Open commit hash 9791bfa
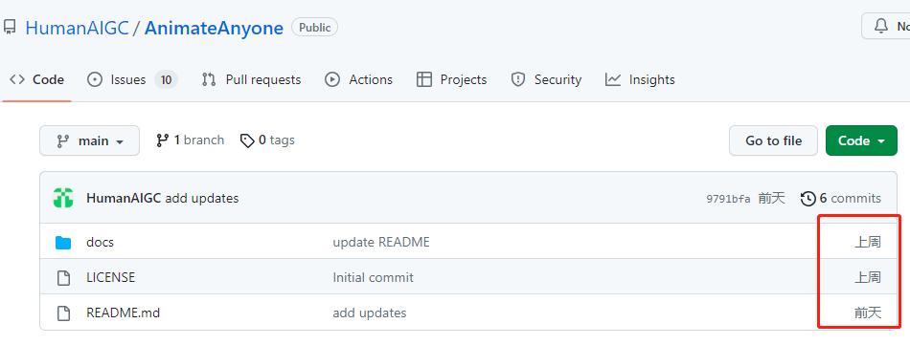 pos(728,199)
